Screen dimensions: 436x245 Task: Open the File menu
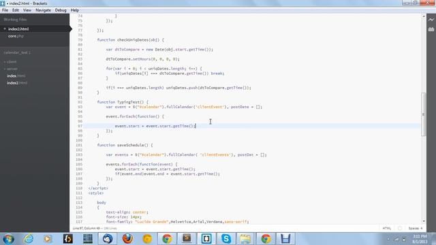pos(5,10)
